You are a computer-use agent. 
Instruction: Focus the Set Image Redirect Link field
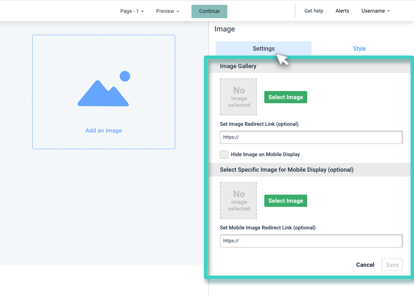pyautogui.click(x=311, y=137)
